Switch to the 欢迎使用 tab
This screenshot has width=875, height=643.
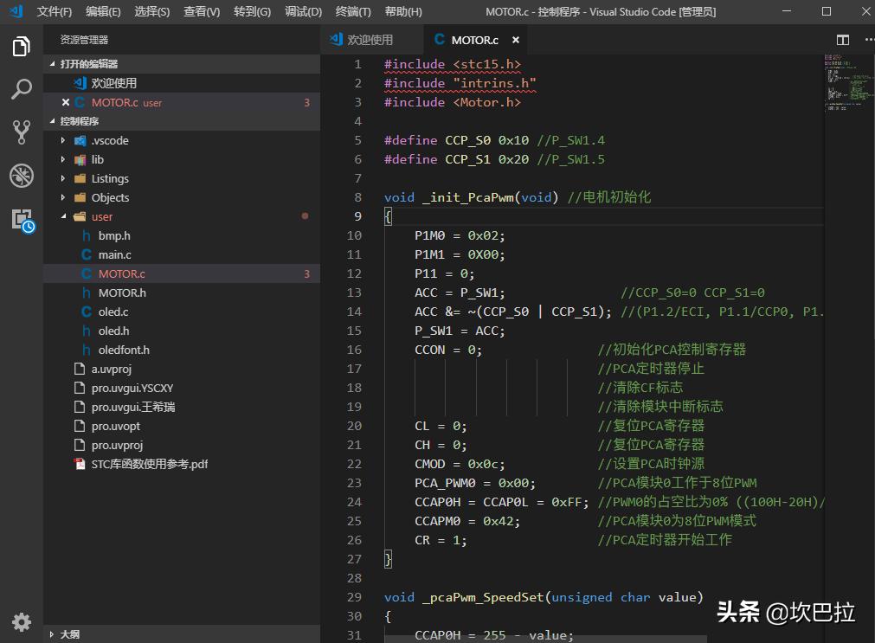[x=370, y=40]
